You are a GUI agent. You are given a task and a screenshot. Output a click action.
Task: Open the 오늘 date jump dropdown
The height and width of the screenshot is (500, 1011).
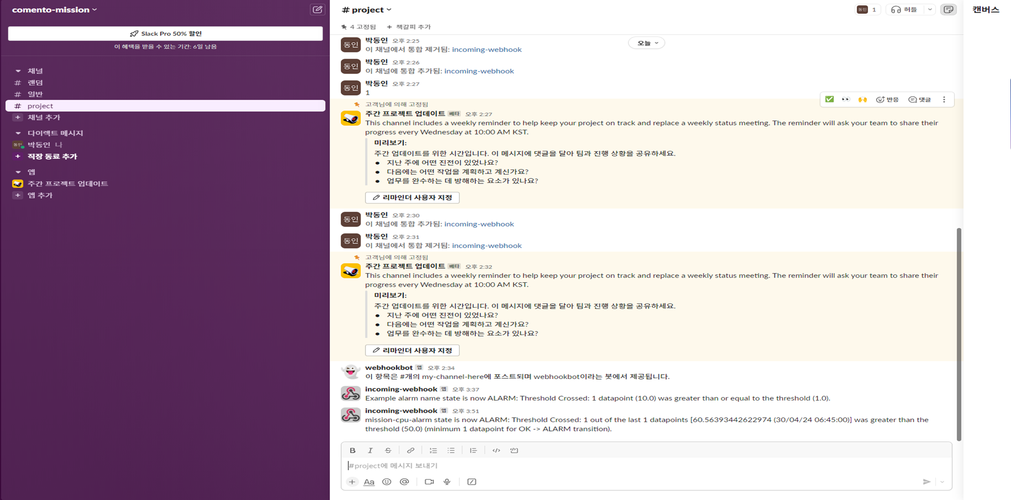647,43
